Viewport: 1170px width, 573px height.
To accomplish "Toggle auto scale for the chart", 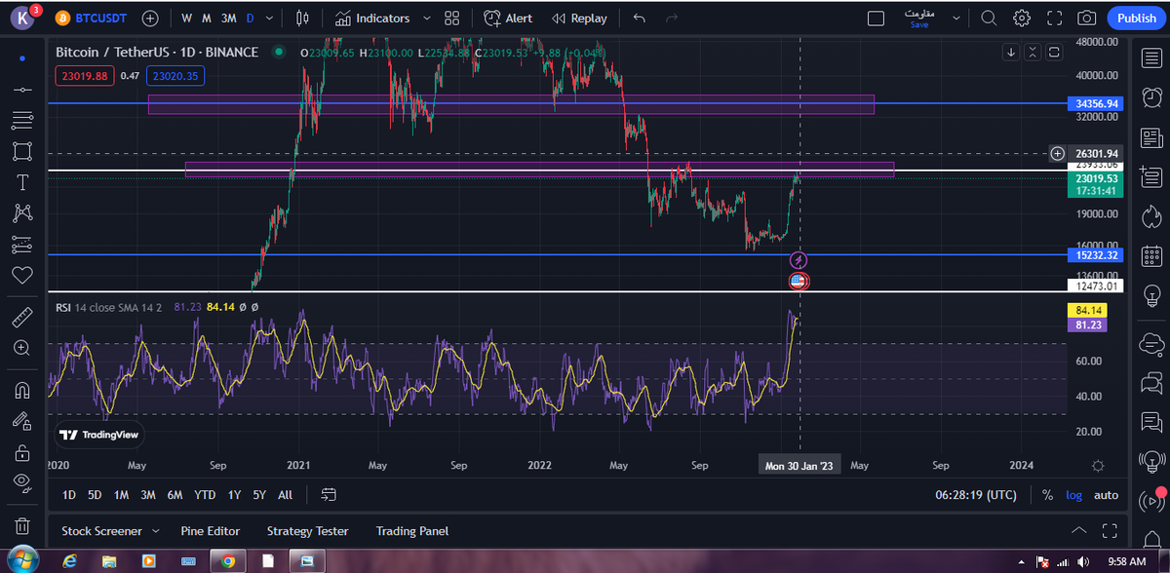I will 1106,495.
